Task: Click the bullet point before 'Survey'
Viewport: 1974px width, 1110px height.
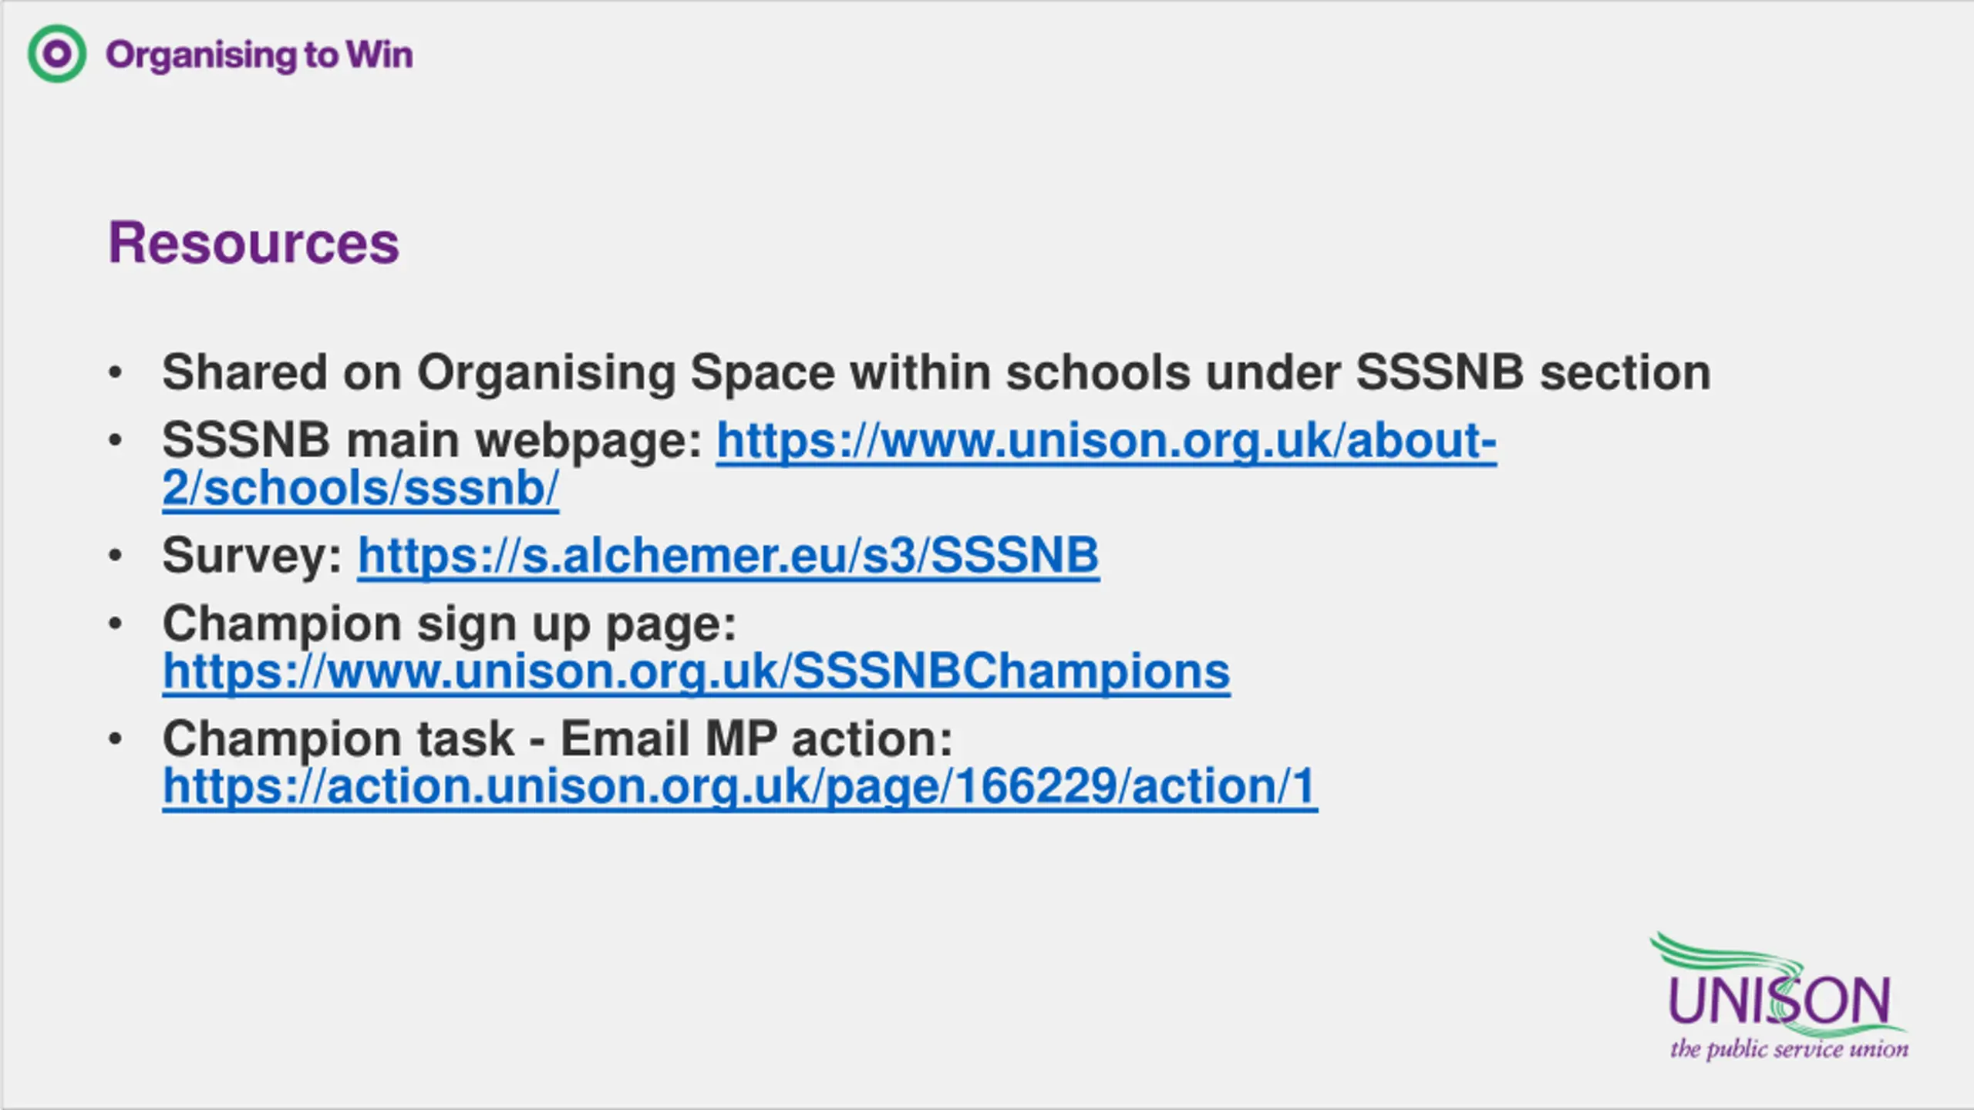Action: 116,555
